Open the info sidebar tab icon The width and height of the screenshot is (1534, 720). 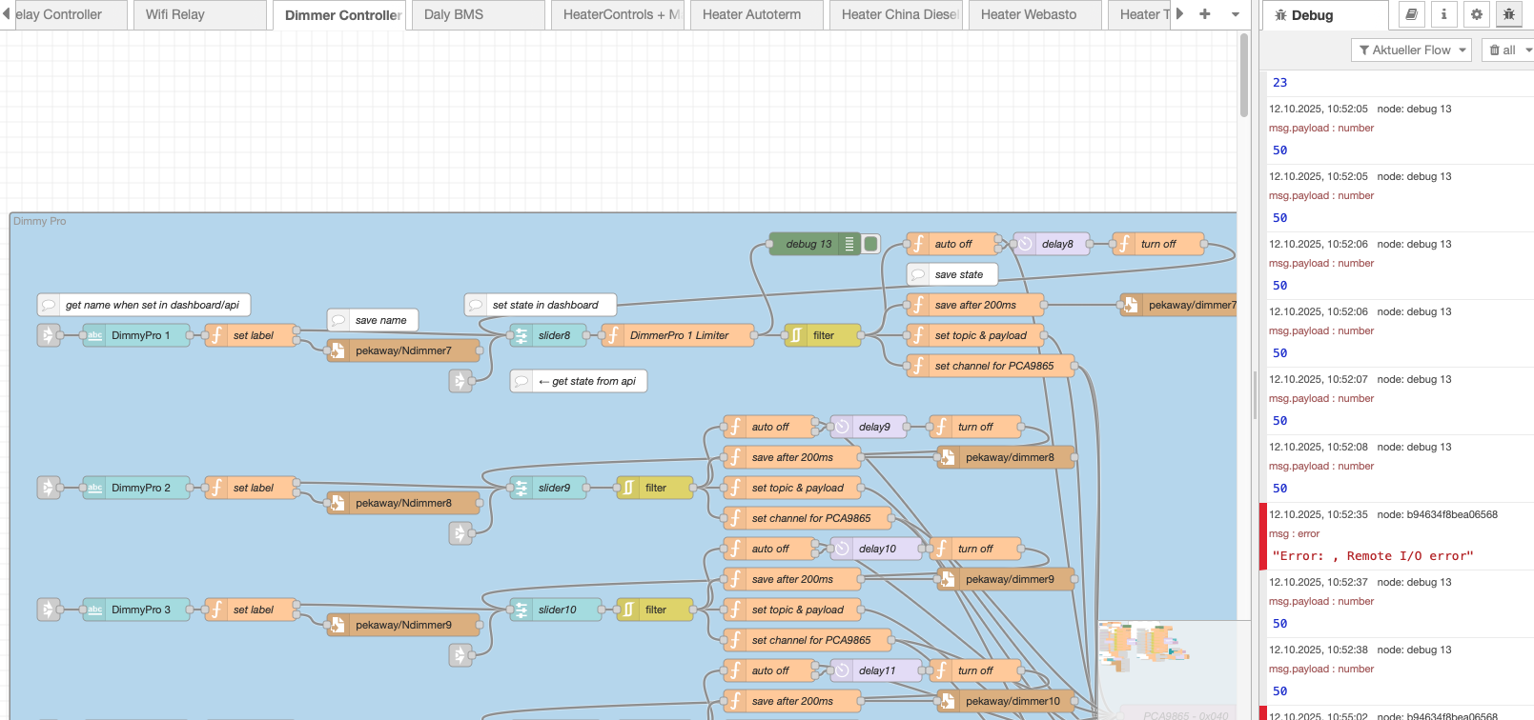click(x=1443, y=14)
